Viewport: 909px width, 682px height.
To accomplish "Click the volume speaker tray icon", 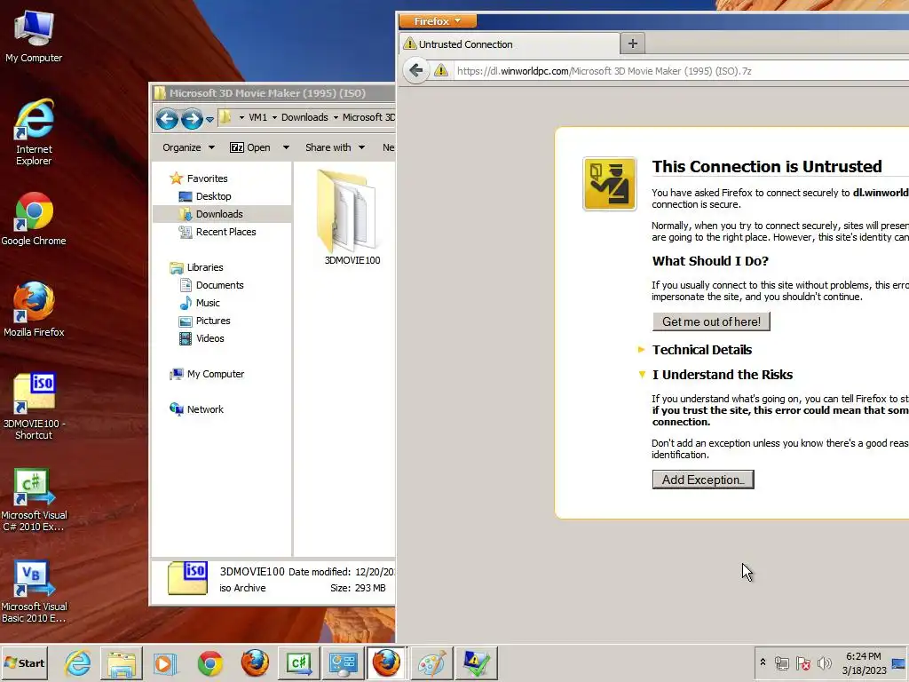I will click(824, 662).
